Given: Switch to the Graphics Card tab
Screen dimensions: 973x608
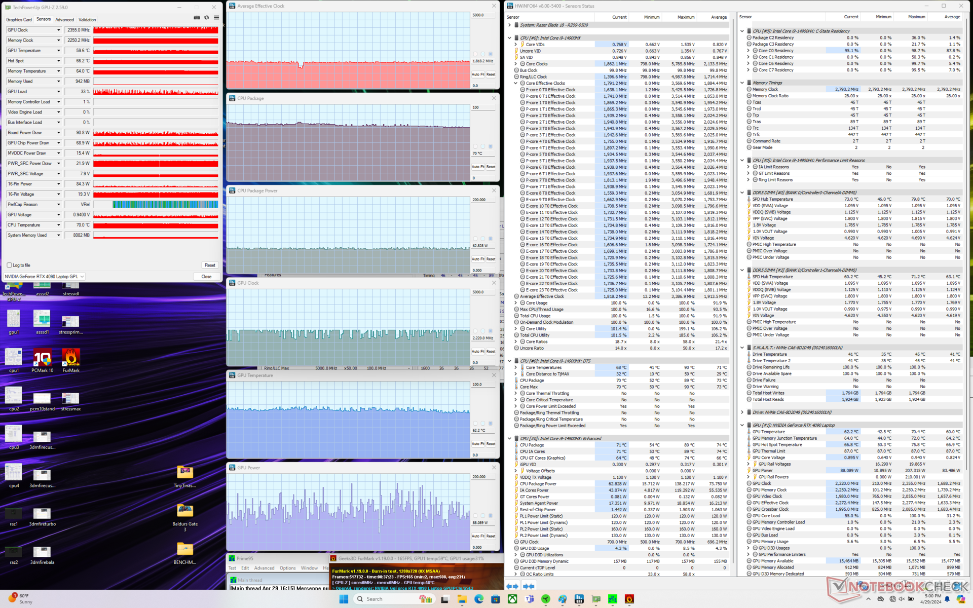Looking at the screenshot, I should click(x=19, y=20).
